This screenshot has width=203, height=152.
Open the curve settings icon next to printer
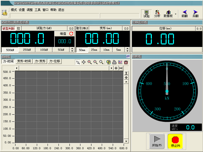pos(108,62)
